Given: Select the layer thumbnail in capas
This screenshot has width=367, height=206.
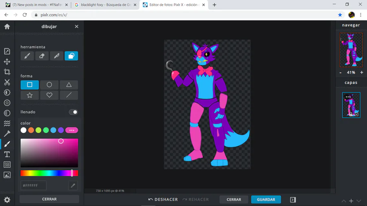Looking at the screenshot, I should click(x=351, y=105).
